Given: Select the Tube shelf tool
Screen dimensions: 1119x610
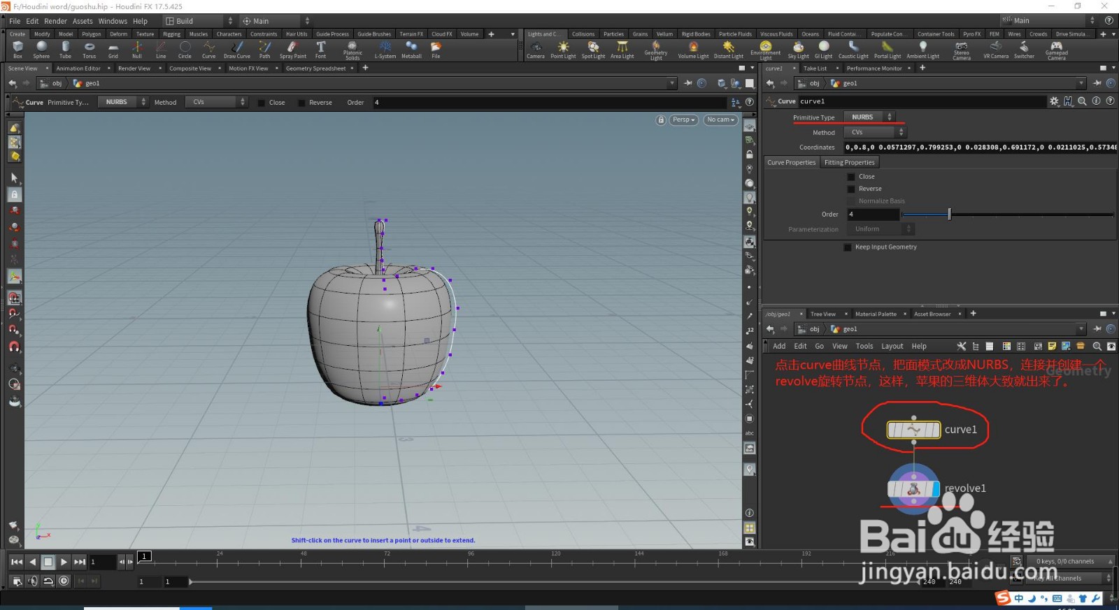Looking at the screenshot, I should [x=65, y=49].
